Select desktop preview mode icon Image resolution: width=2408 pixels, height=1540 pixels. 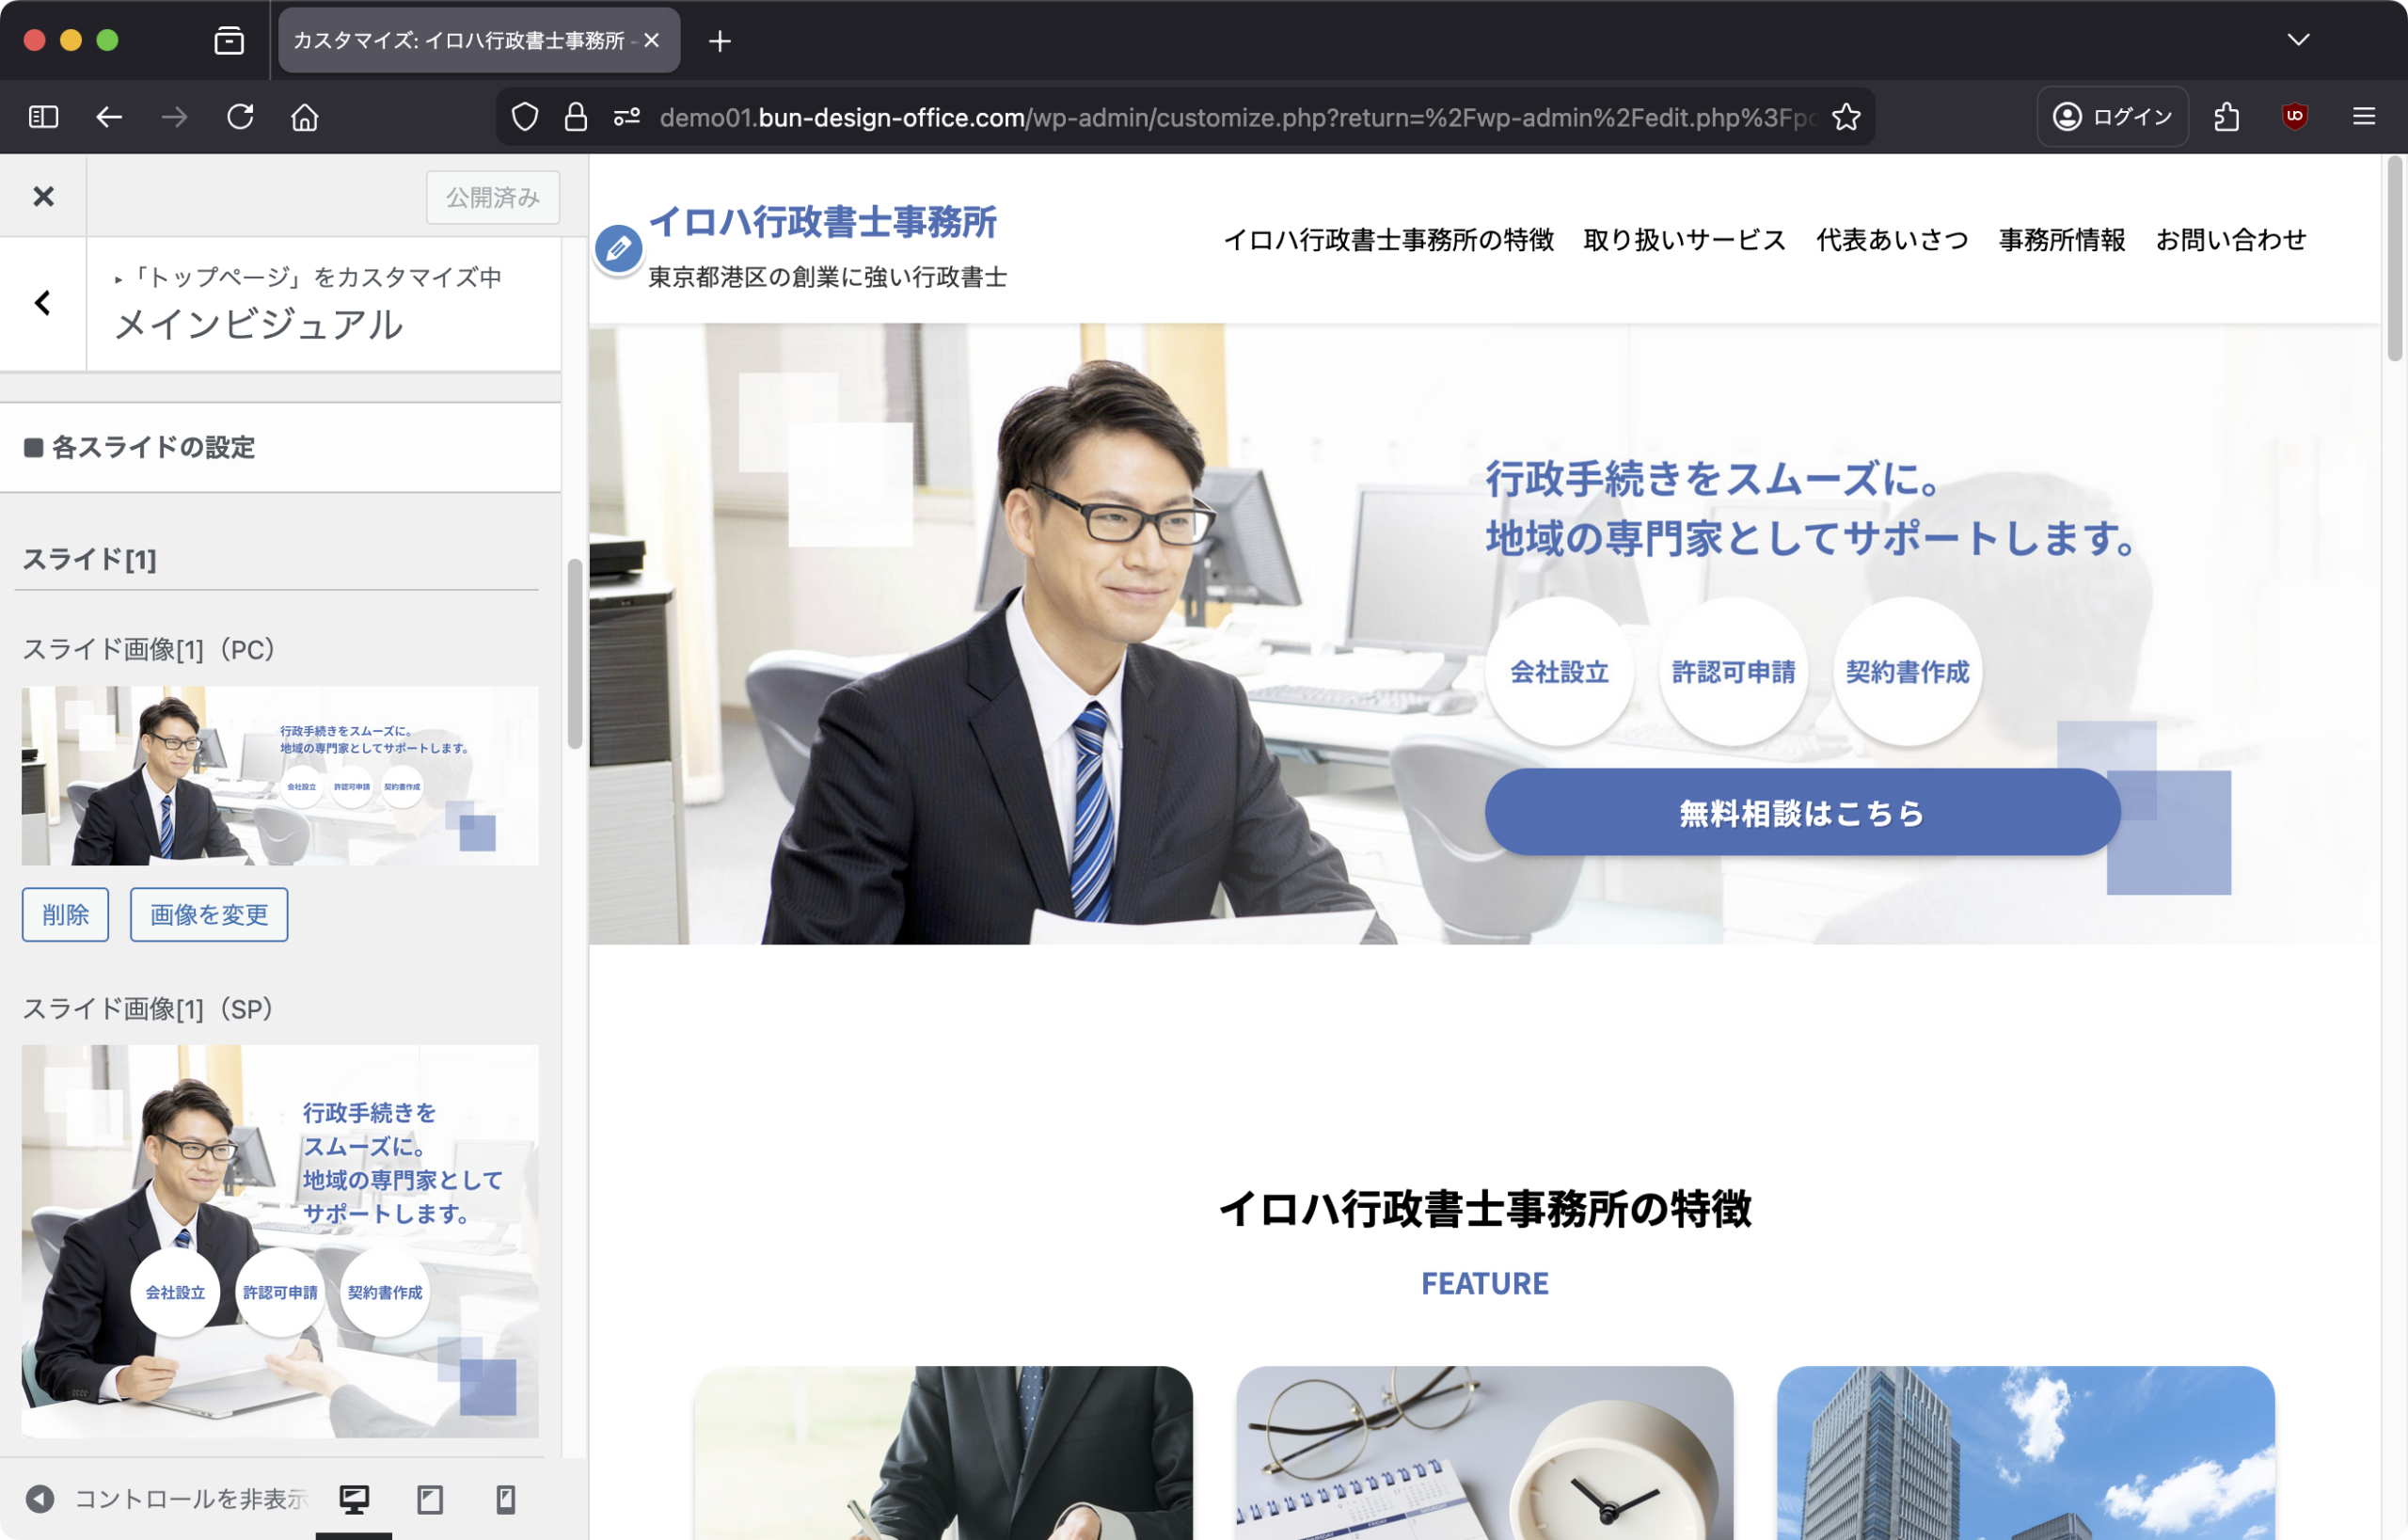pos(354,1498)
